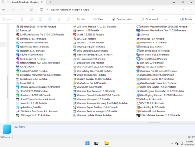This screenshot has height=147, width=195.
Task: Toggle the Details pane button
Action: pyautogui.click(x=186, y=19)
